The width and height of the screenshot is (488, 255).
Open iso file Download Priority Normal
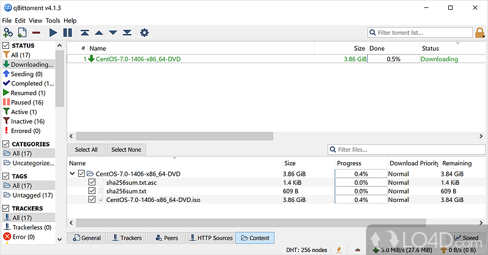[399, 200]
